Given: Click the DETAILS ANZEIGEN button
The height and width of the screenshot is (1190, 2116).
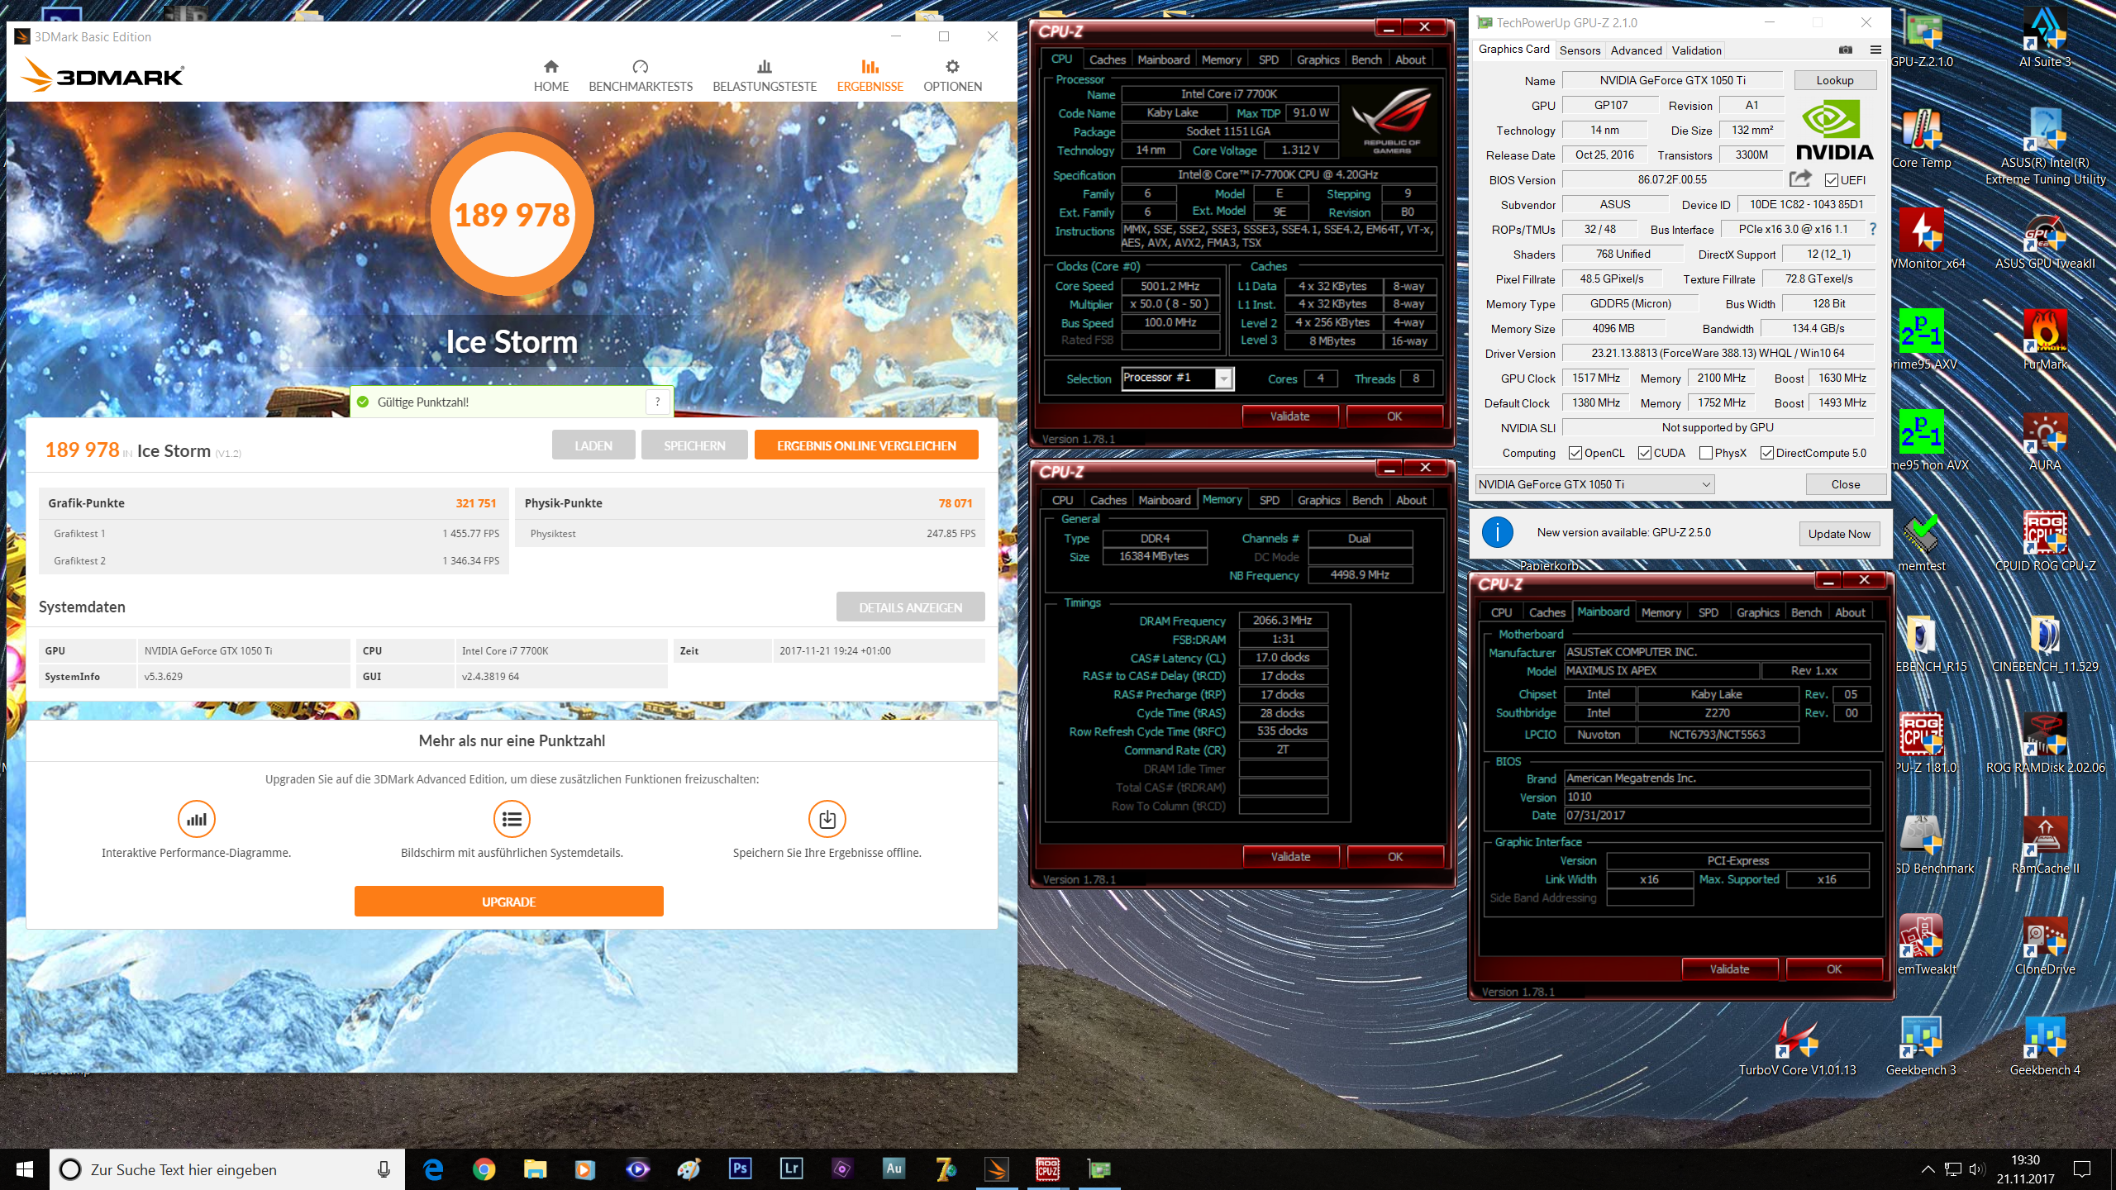Looking at the screenshot, I should 910,607.
